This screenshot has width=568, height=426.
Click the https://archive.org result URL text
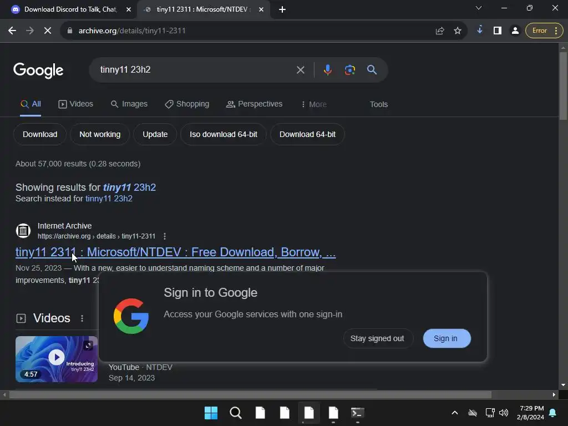(x=97, y=236)
